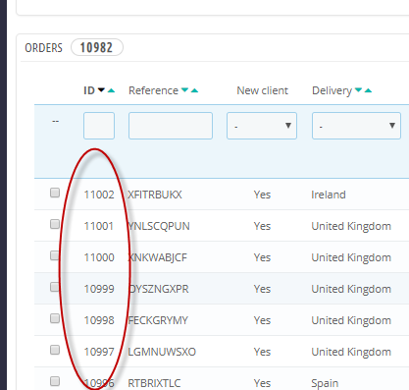Open reference FECKGRYMY
The height and width of the screenshot is (390, 409).
tap(158, 320)
